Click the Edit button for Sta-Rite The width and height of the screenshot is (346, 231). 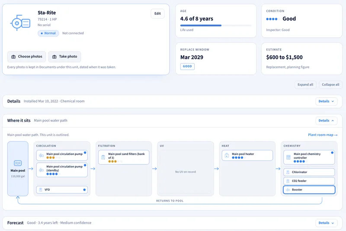[x=157, y=13]
